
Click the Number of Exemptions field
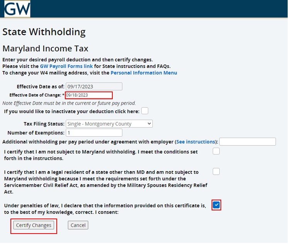pyautogui.click(x=94, y=133)
